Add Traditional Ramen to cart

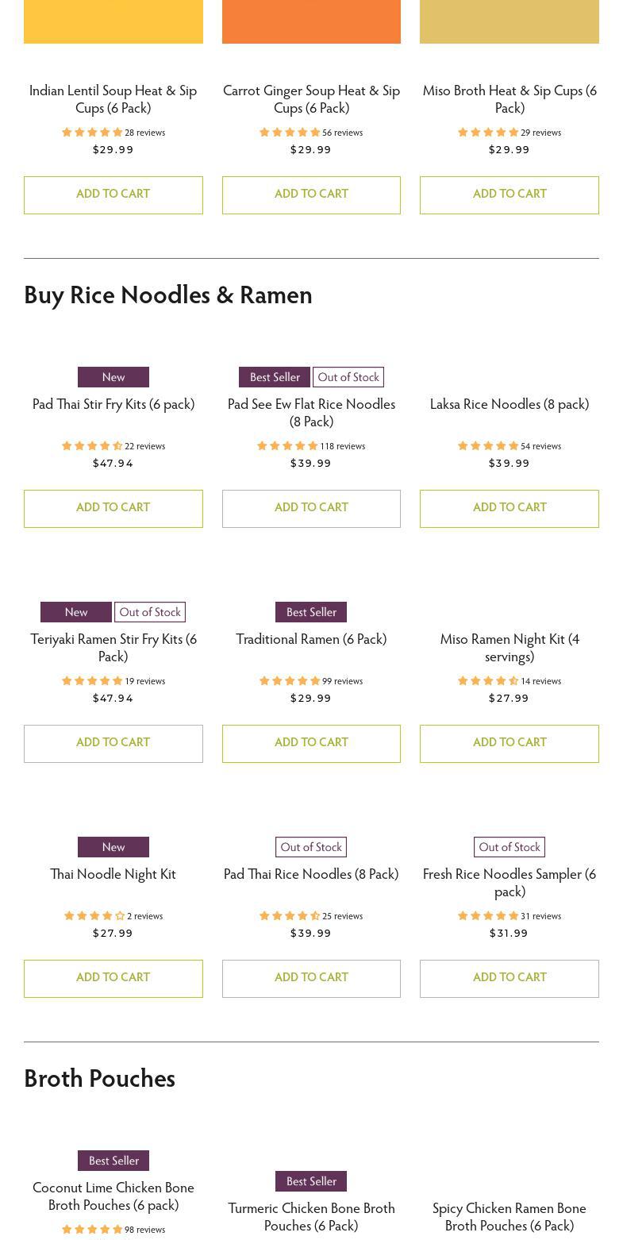pyautogui.click(x=311, y=743)
